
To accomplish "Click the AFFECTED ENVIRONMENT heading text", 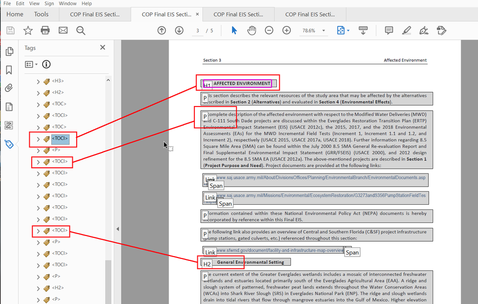I will point(242,83).
